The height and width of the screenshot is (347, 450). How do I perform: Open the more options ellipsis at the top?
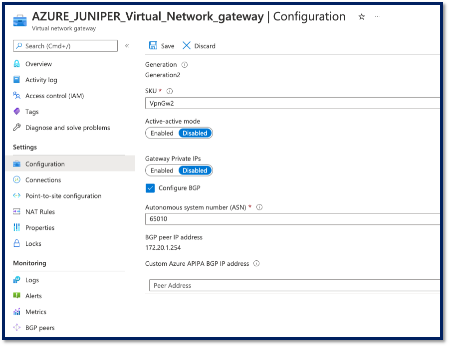point(377,16)
